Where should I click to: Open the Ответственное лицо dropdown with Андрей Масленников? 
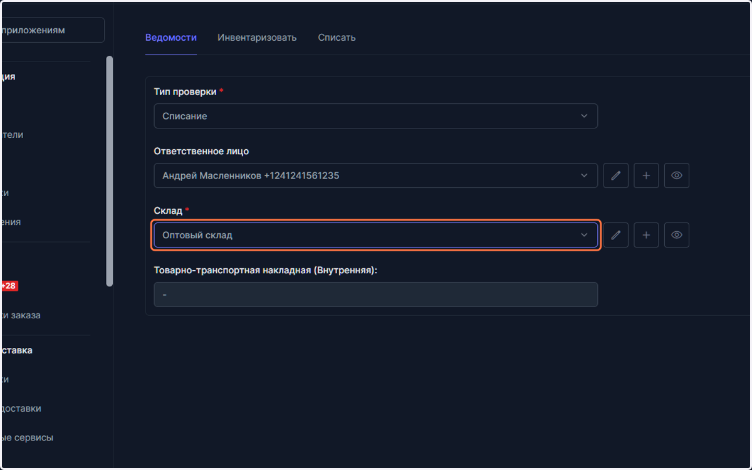376,175
